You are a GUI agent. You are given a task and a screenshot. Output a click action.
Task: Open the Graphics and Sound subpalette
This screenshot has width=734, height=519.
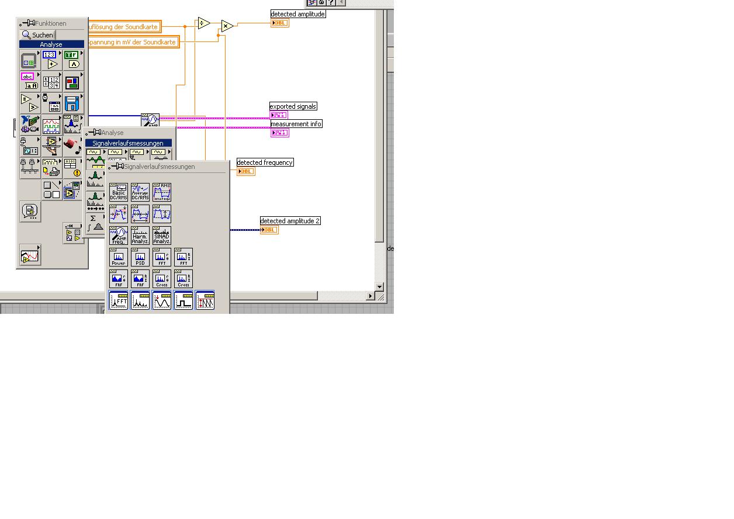[x=72, y=147]
